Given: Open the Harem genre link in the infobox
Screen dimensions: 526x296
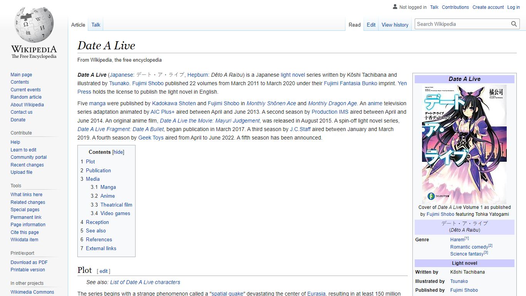Looking at the screenshot, I should pyautogui.click(x=457, y=239).
